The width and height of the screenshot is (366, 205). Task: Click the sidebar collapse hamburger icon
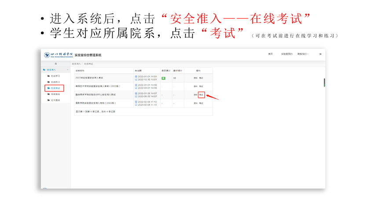pyautogui.click(x=55, y=64)
